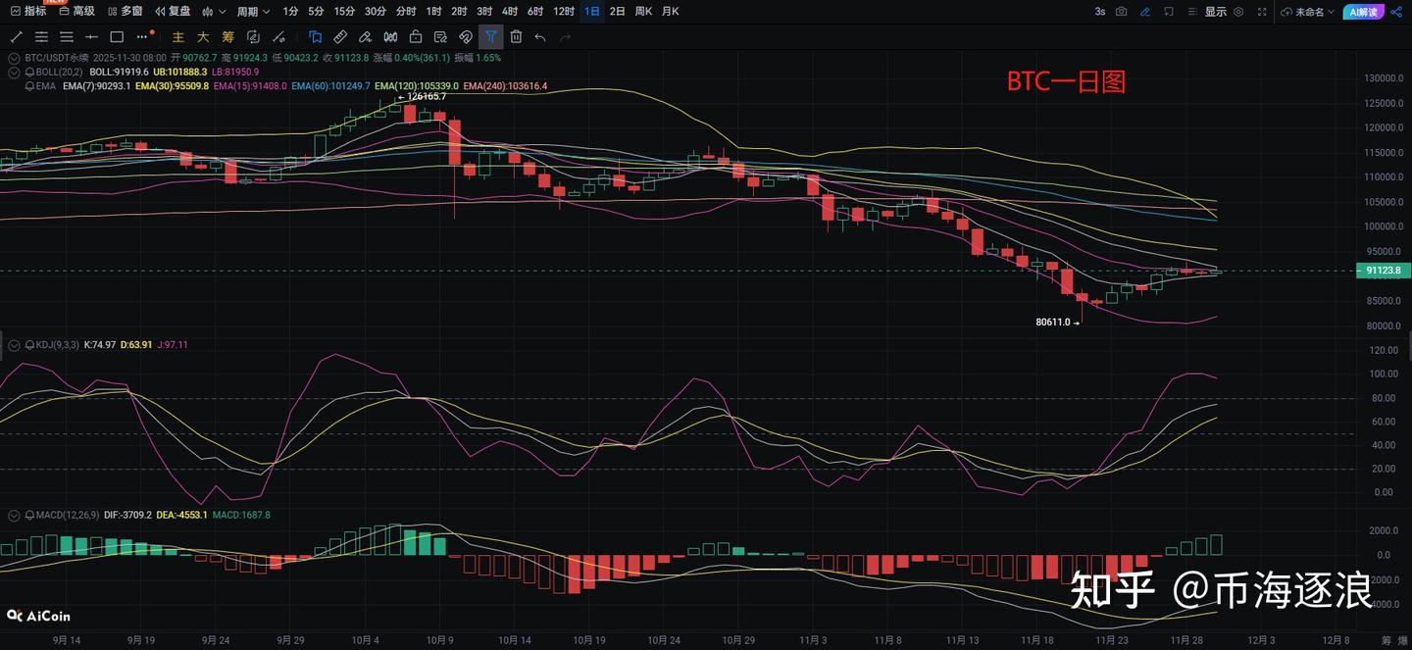Toggle the highlighted filter funnel tool
This screenshot has height=650, width=1412.
491,36
